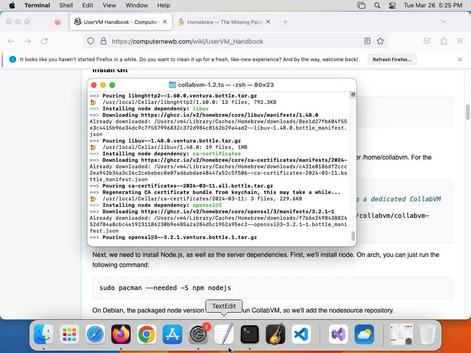471x353 pixels.
Task: Reload the current page
Action: click(44, 41)
